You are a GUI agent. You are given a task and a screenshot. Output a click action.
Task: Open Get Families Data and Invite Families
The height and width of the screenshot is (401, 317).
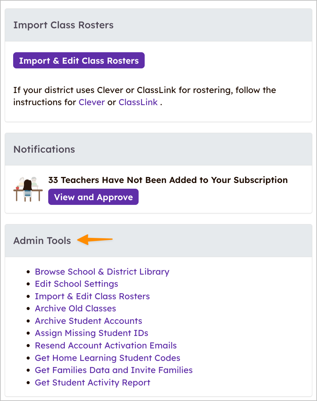[113, 370]
